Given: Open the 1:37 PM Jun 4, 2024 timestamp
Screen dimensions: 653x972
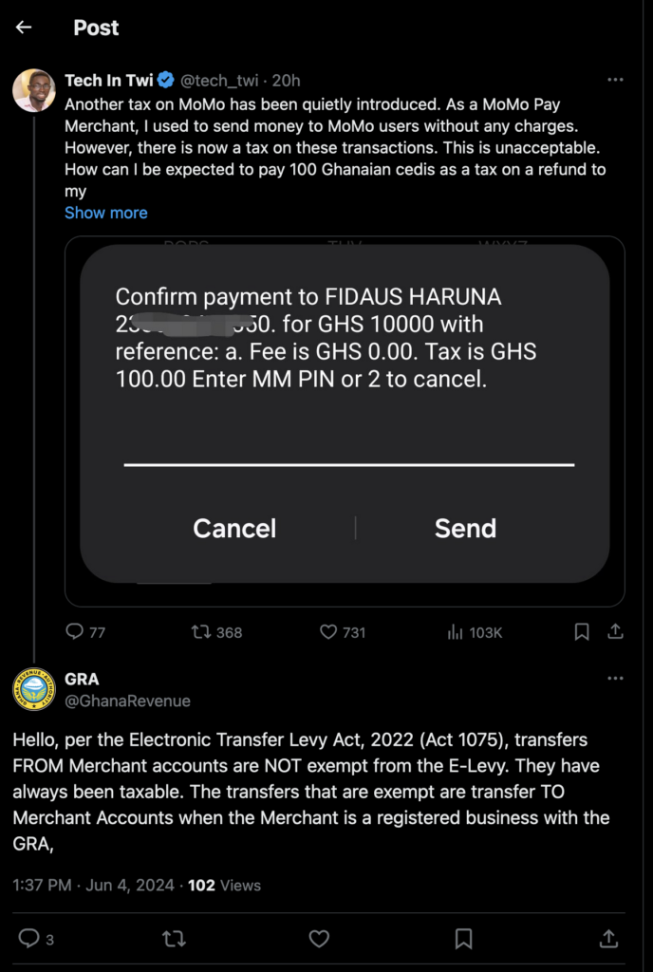Looking at the screenshot, I should (93, 885).
